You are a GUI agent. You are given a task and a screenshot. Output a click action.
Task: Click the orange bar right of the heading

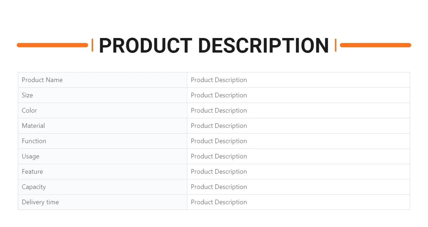[375, 45]
